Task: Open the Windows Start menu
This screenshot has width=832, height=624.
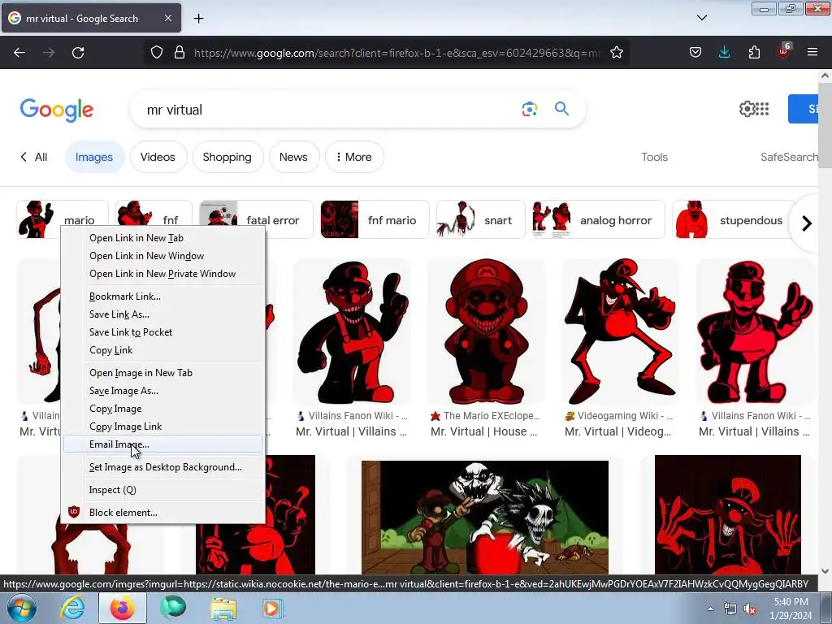Action: (x=21, y=608)
